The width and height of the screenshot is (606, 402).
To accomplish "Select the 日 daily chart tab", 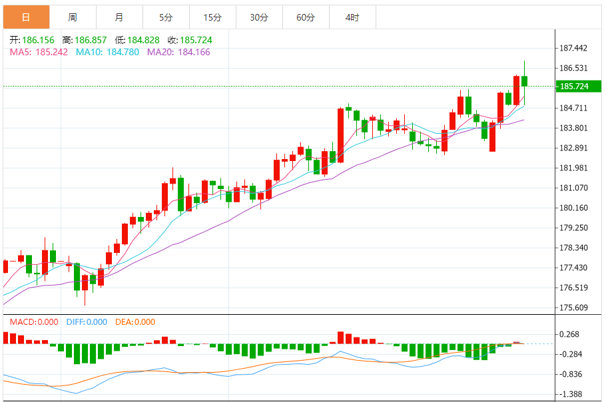I will point(26,17).
